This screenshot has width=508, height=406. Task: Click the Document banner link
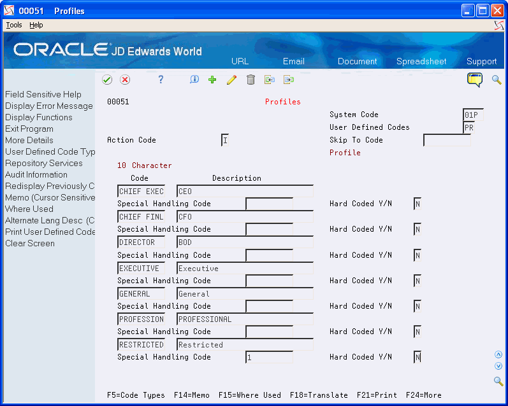click(x=358, y=61)
